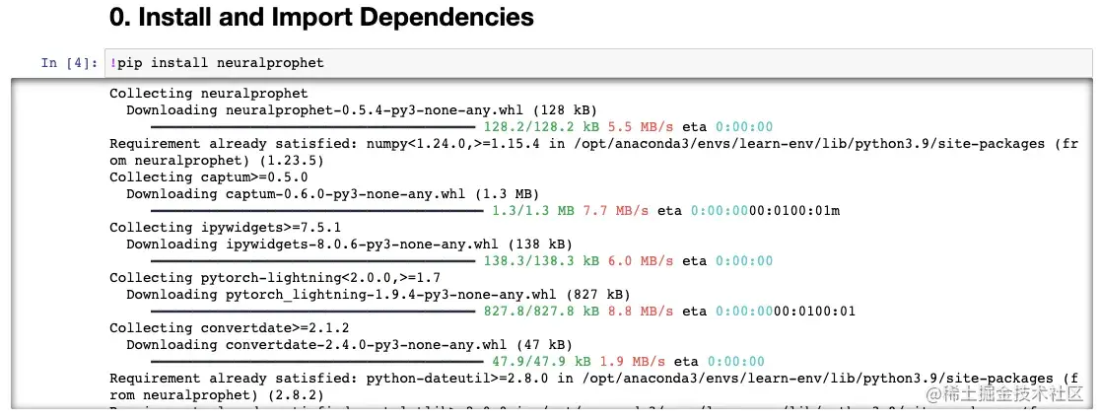Click the 'Collecting convertdate>=2.1.2' line
The width and height of the screenshot is (1099, 419).
coord(230,328)
